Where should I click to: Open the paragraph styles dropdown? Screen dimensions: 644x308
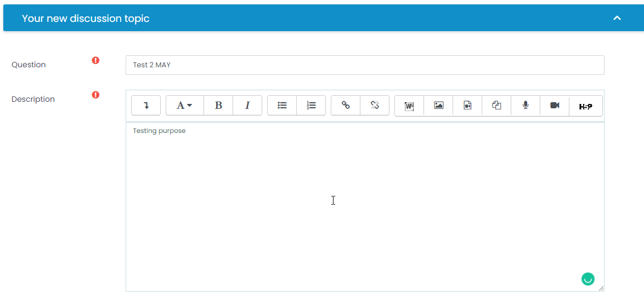tap(184, 106)
